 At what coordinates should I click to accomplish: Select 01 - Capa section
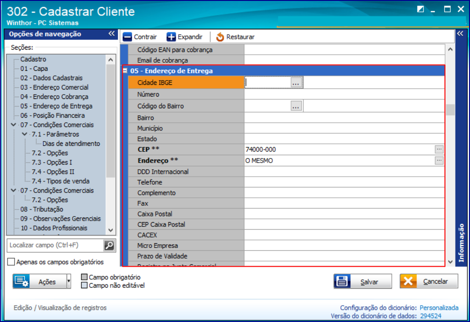(34, 68)
